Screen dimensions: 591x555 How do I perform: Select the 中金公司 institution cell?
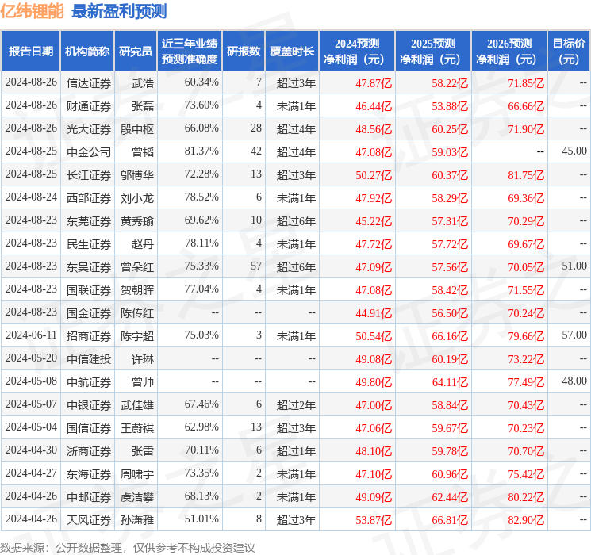click(89, 152)
